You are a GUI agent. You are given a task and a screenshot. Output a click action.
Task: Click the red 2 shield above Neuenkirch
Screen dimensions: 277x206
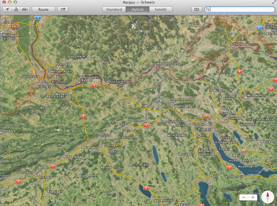[x=146, y=188]
